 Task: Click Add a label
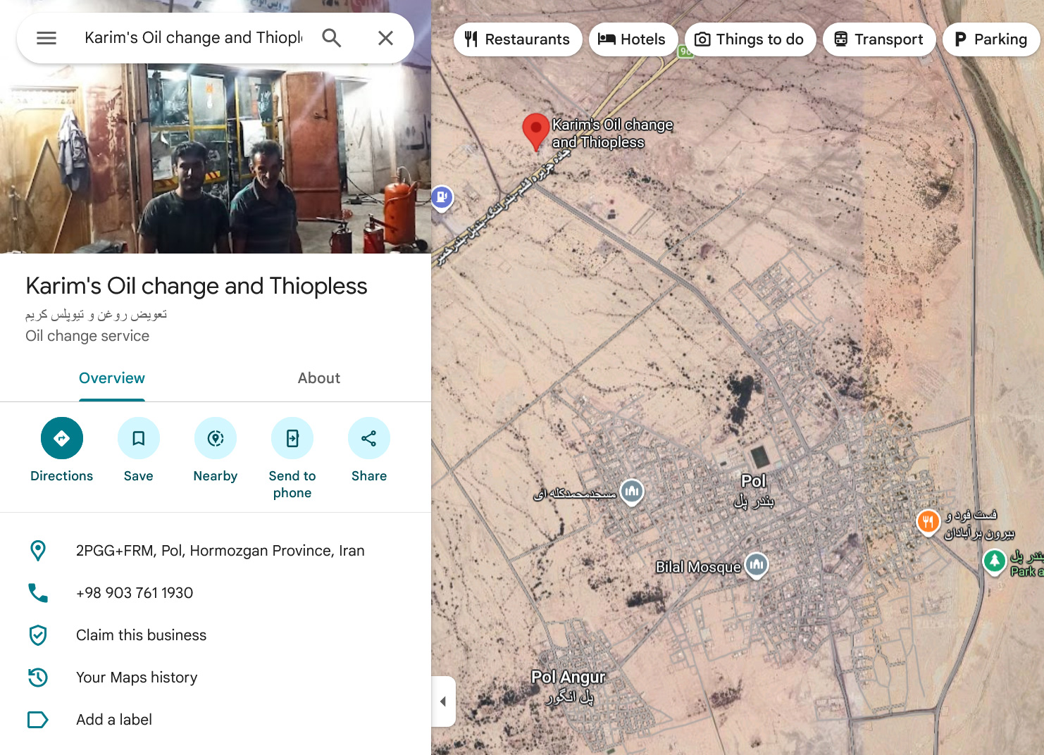point(114,720)
